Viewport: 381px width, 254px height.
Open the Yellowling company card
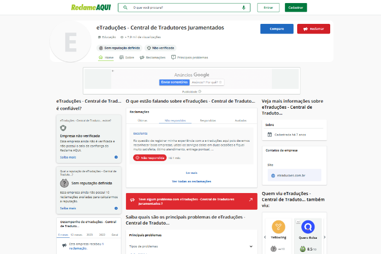278,236
